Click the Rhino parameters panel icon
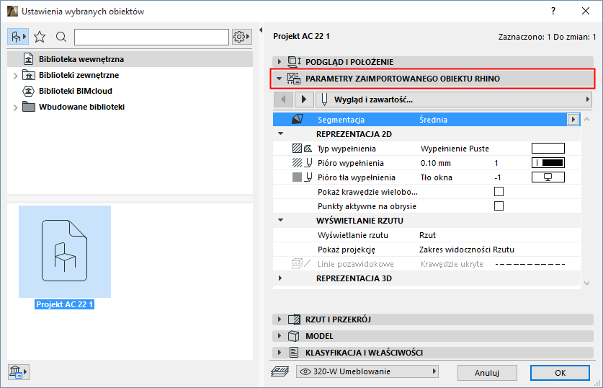 294,79
